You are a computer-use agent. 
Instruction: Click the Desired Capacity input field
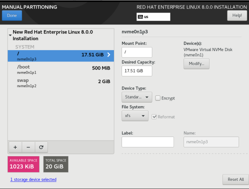point(137,71)
